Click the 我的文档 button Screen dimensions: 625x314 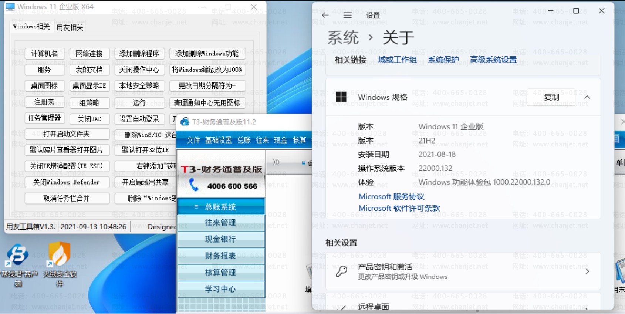click(x=89, y=70)
